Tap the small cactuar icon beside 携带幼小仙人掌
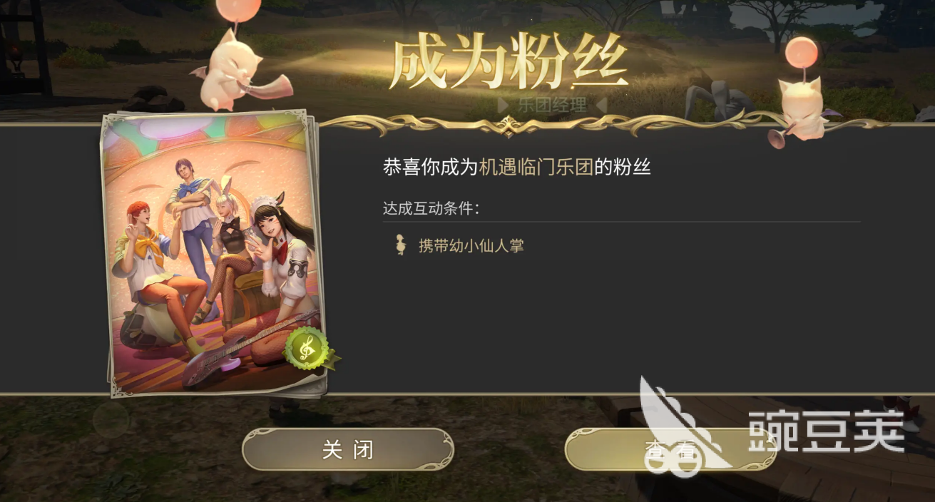The width and height of the screenshot is (935, 502). point(401,245)
